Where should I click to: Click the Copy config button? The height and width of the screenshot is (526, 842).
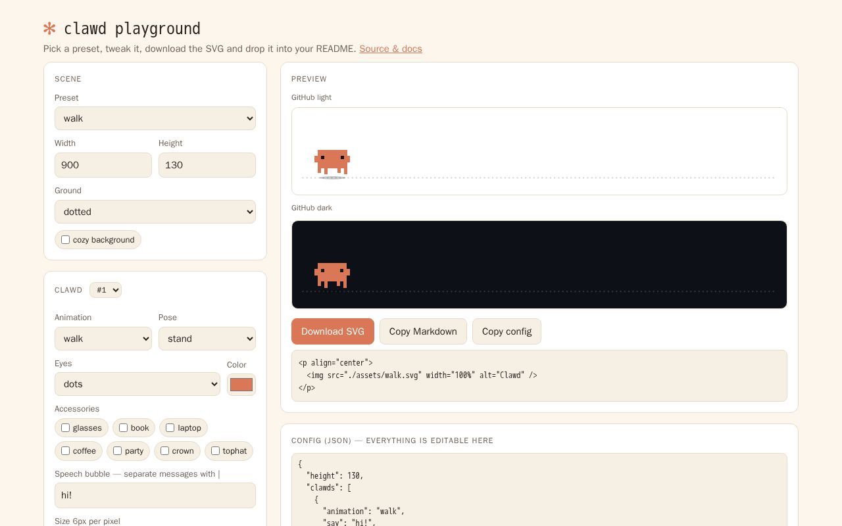click(x=507, y=331)
